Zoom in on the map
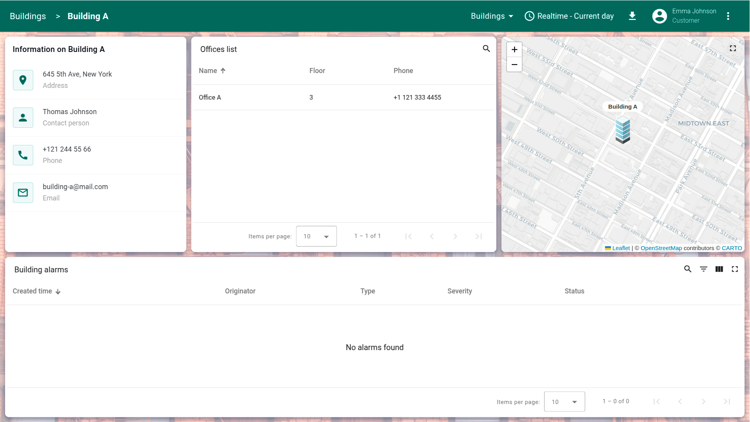The width and height of the screenshot is (750, 422). (514, 50)
